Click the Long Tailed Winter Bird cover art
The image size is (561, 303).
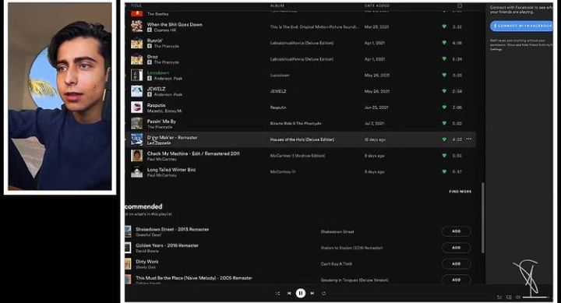coord(136,171)
